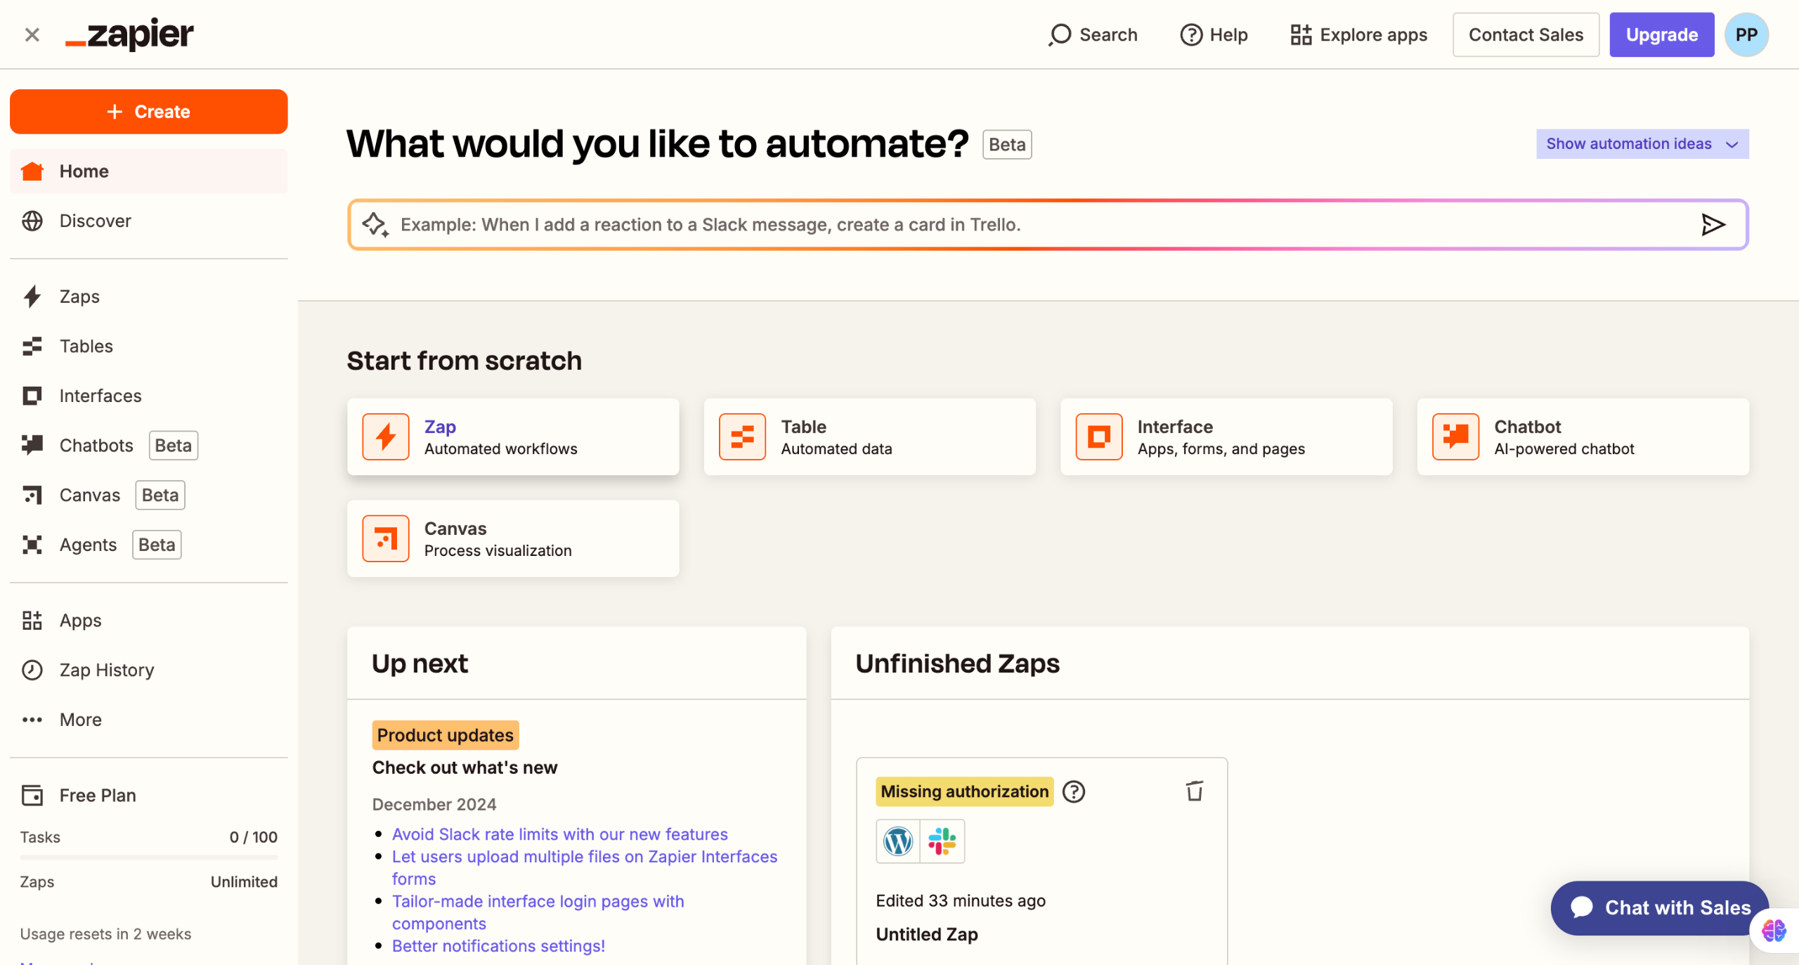Go to Tables in sidebar

click(86, 346)
